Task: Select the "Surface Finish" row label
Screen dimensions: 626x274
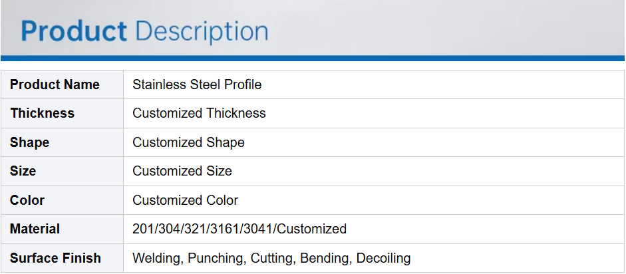Action: click(55, 258)
